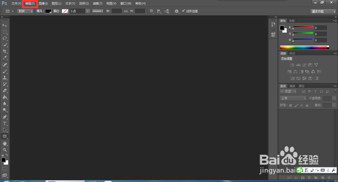Select the Rectangular Marquee tool
The height and width of the screenshot is (182, 338).
(4, 32)
